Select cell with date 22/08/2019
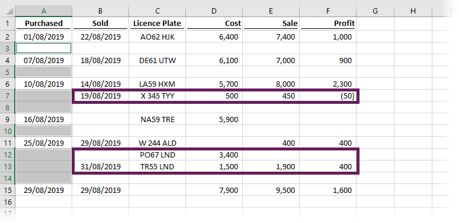 click(x=100, y=37)
